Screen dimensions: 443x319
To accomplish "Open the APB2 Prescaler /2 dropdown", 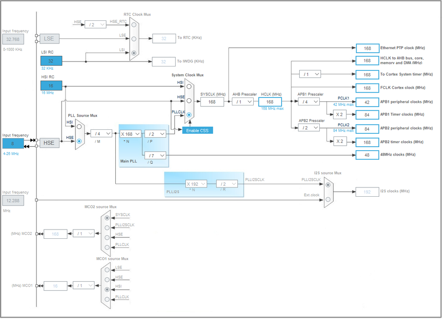I will point(309,128).
